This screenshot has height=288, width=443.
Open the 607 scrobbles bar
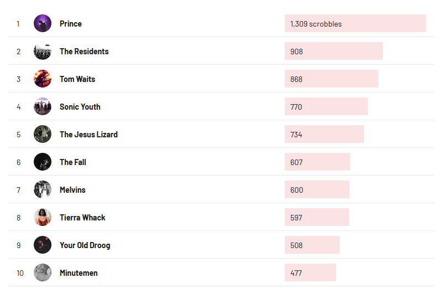pyautogui.click(x=317, y=162)
